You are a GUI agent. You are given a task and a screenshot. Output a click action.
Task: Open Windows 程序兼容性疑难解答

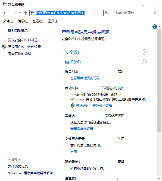tap(30, 173)
